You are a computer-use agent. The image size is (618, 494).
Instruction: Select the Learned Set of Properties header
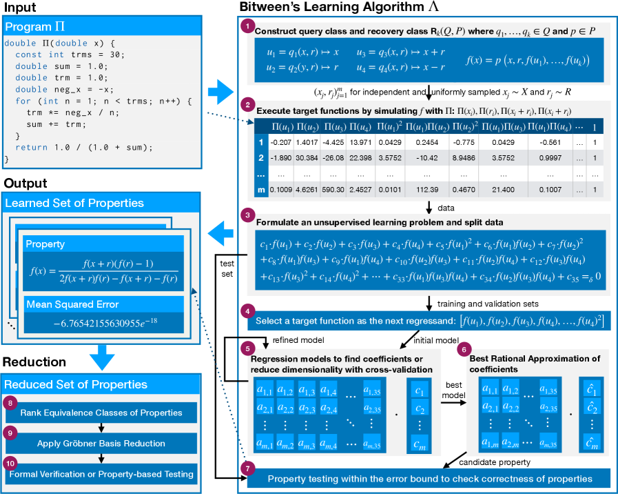(102, 203)
